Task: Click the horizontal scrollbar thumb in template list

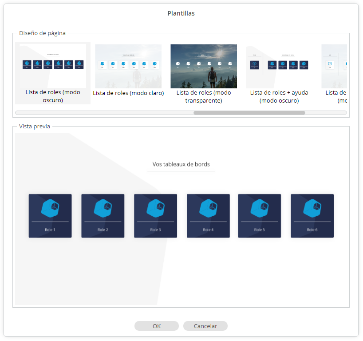Action: pos(249,113)
